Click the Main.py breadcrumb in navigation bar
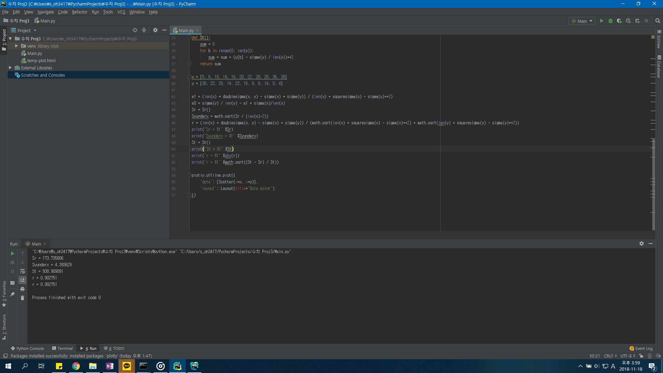The height and width of the screenshot is (373, 663). [45, 21]
